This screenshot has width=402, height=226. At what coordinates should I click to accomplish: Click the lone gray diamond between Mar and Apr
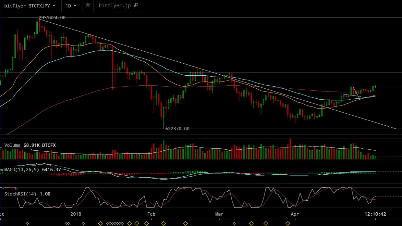[234, 223]
